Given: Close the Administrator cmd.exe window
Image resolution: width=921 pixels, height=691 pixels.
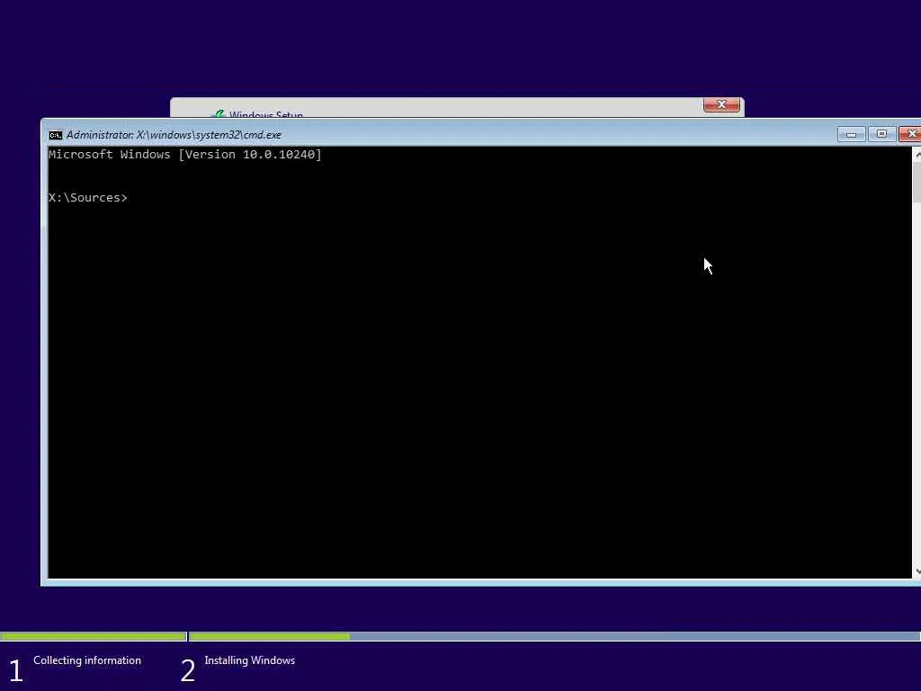Looking at the screenshot, I should click(x=910, y=135).
